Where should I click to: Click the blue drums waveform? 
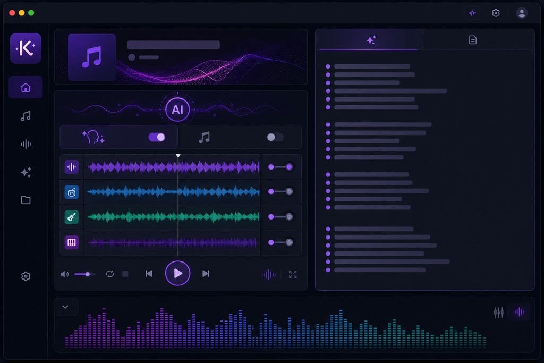[x=173, y=191]
